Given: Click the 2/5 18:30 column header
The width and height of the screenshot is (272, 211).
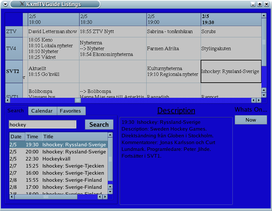Looking at the screenshot, I should [113, 19].
